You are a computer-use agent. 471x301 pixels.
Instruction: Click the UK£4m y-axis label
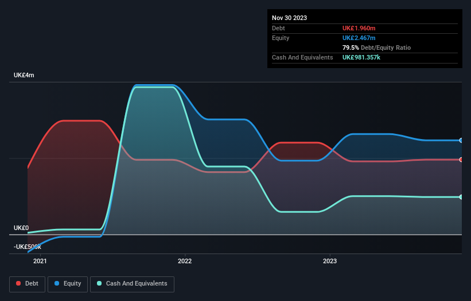[x=24, y=75]
